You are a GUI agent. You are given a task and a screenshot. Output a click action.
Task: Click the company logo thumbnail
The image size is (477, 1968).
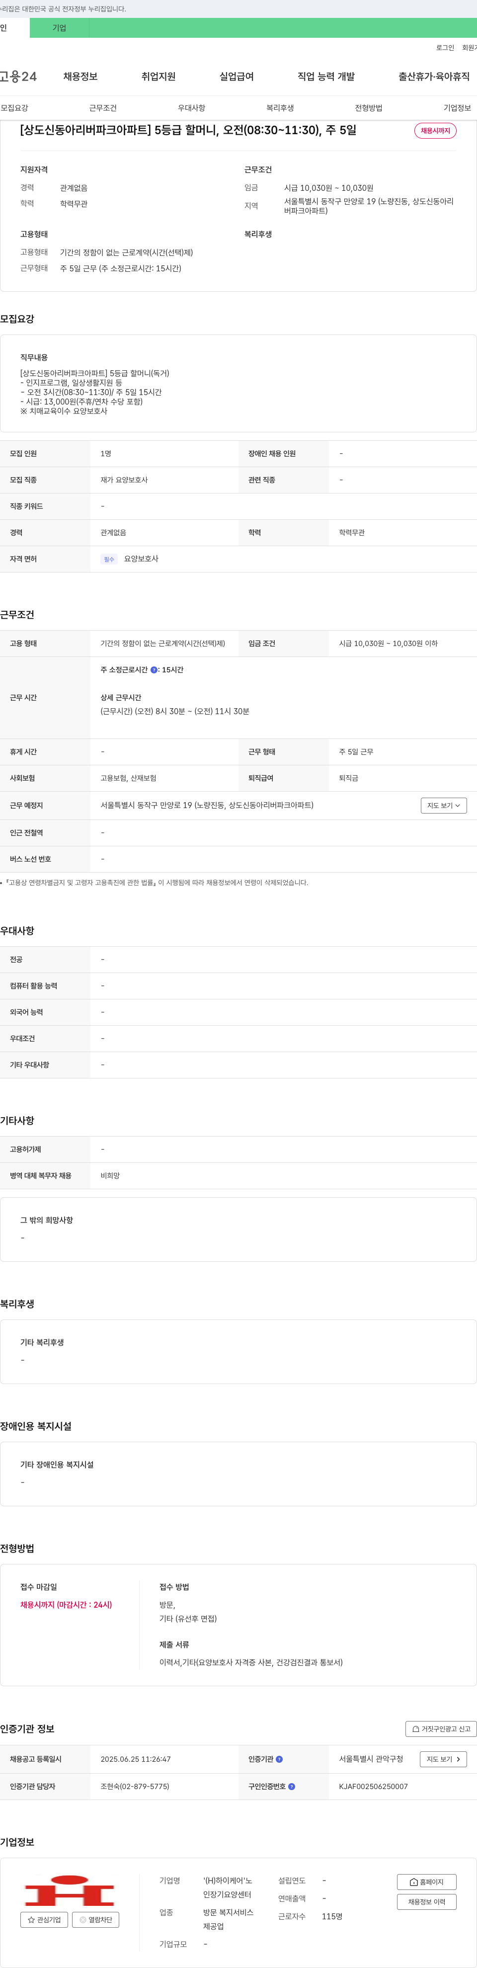tap(70, 1889)
